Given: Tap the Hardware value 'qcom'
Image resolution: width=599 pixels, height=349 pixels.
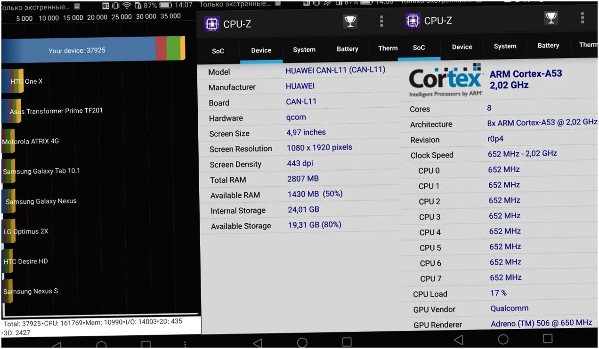Looking at the screenshot, I should (x=296, y=117).
